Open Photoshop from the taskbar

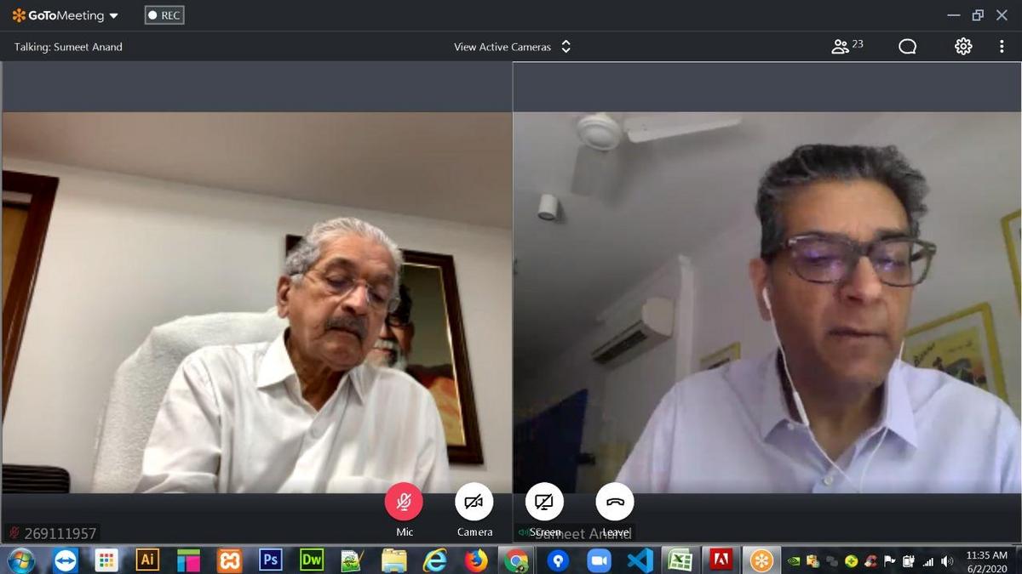pyautogui.click(x=270, y=560)
